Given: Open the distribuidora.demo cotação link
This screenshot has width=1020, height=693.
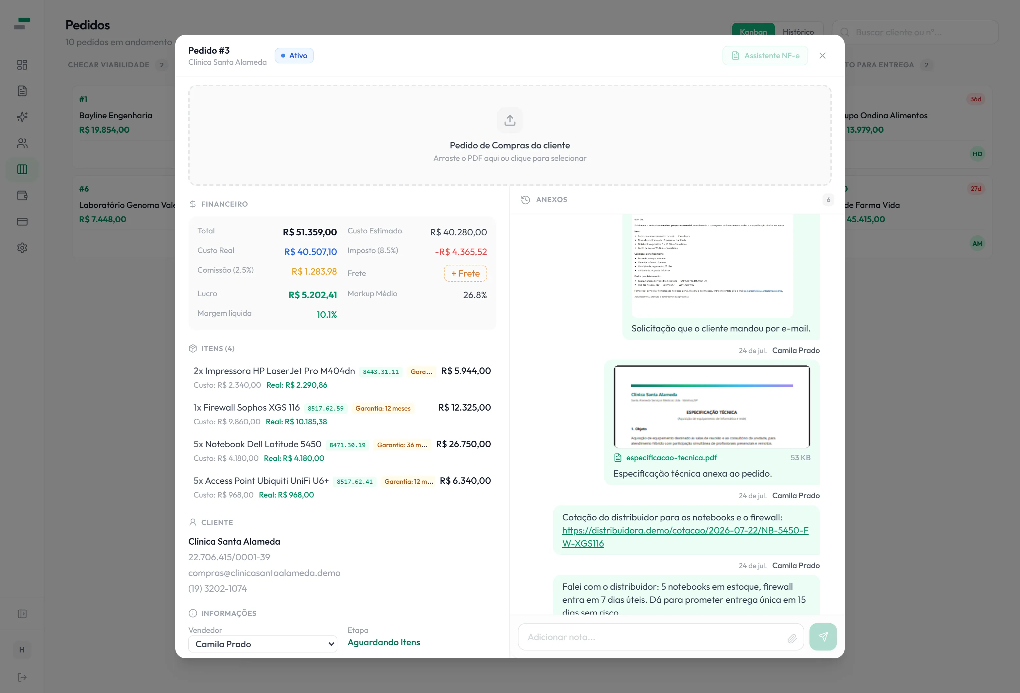Looking at the screenshot, I should point(685,536).
